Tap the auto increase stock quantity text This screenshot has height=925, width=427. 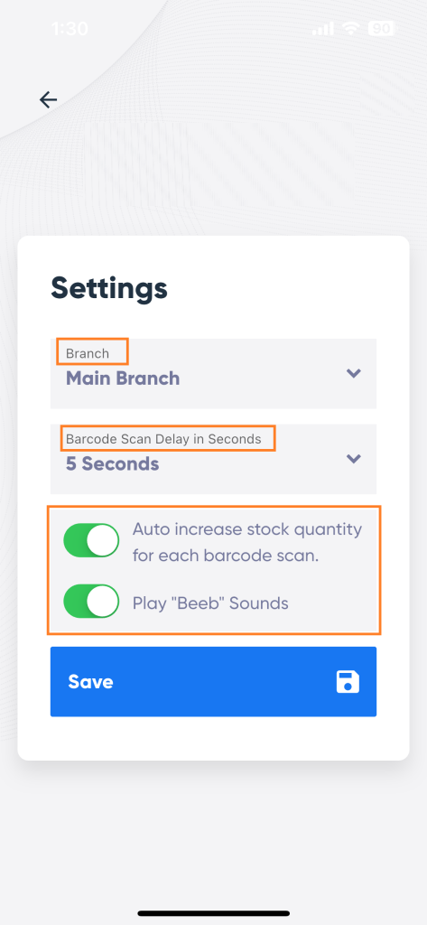click(x=247, y=542)
